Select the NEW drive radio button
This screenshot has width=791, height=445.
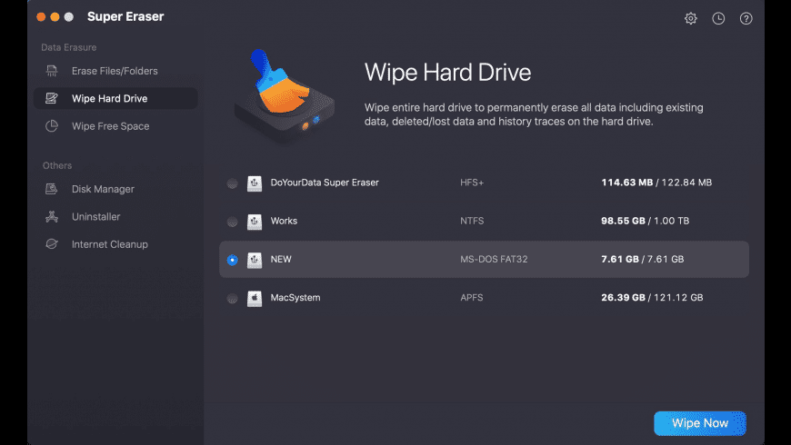pos(232,260)
